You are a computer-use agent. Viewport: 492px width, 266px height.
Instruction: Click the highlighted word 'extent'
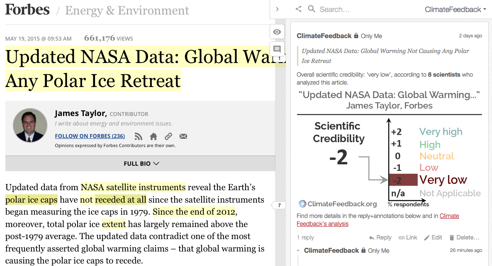tap(114, 224)
